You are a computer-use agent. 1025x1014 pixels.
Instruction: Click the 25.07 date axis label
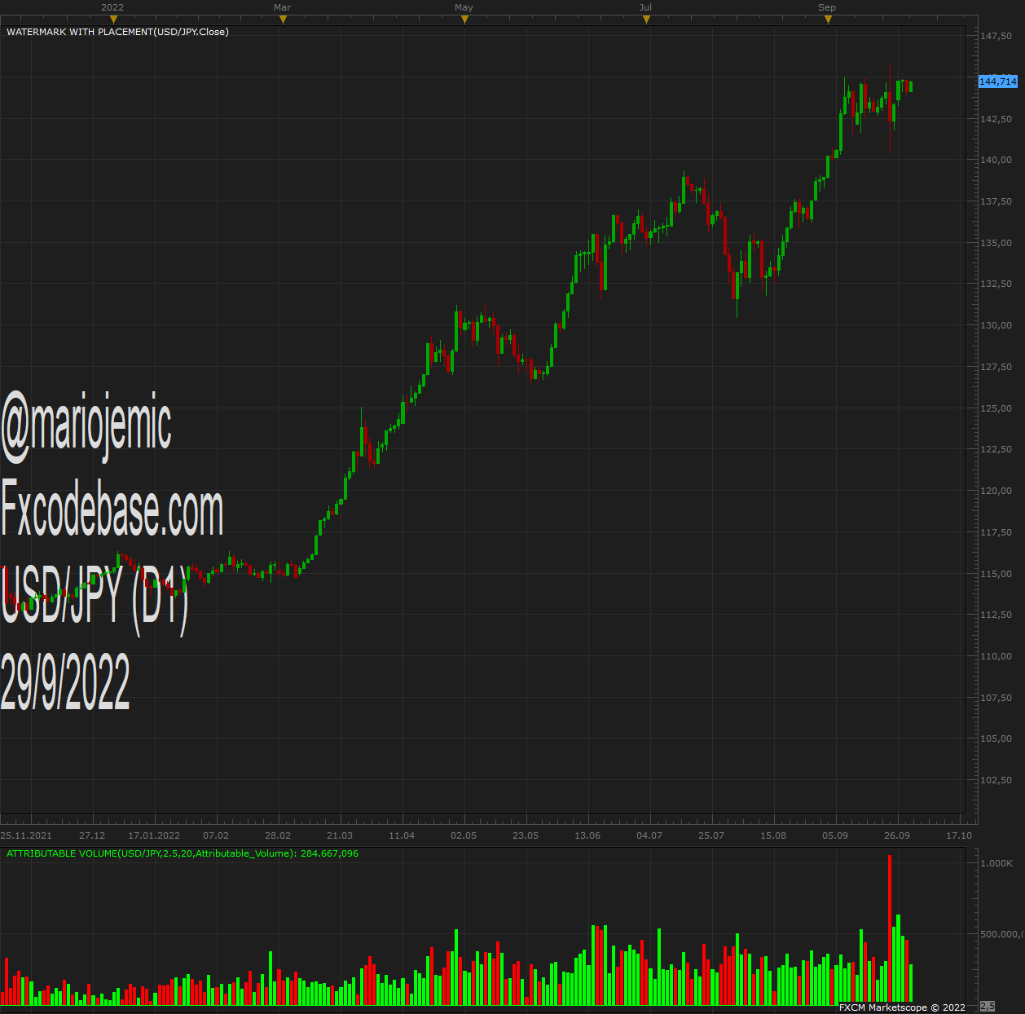click(x=711, y=835)
